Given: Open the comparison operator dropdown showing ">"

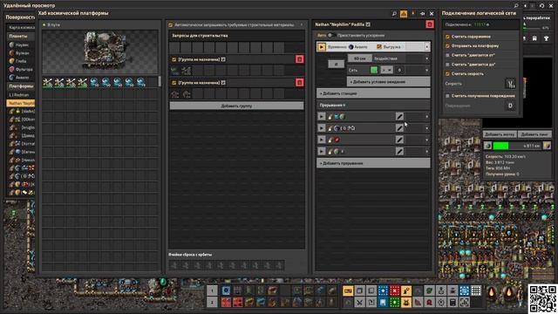Looking at the screenshot, I should click(386, 70).
